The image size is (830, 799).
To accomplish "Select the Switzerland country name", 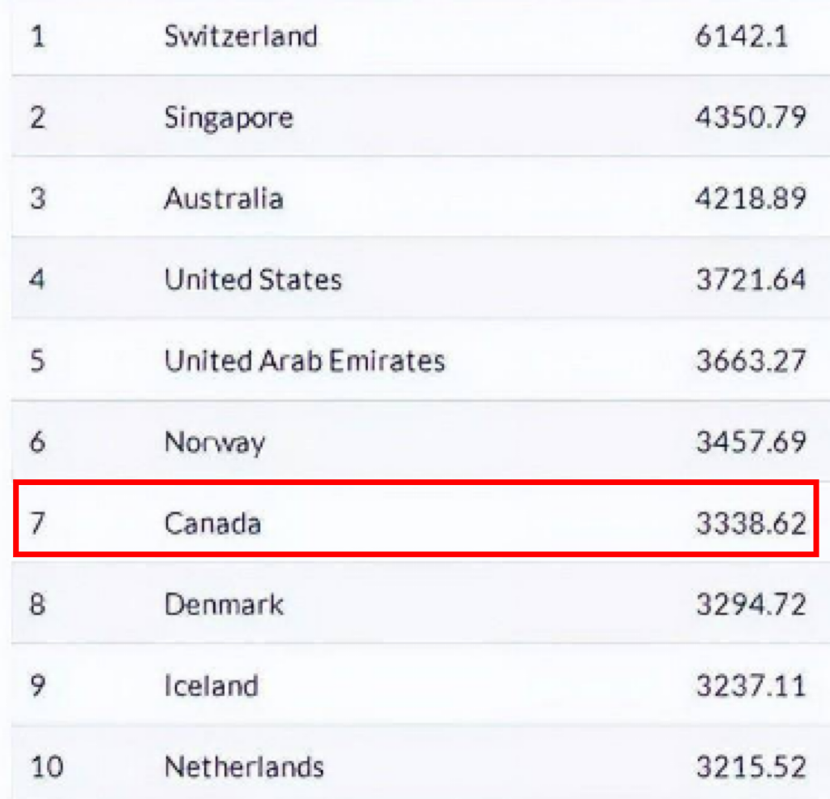I will [x=241, y=37].
